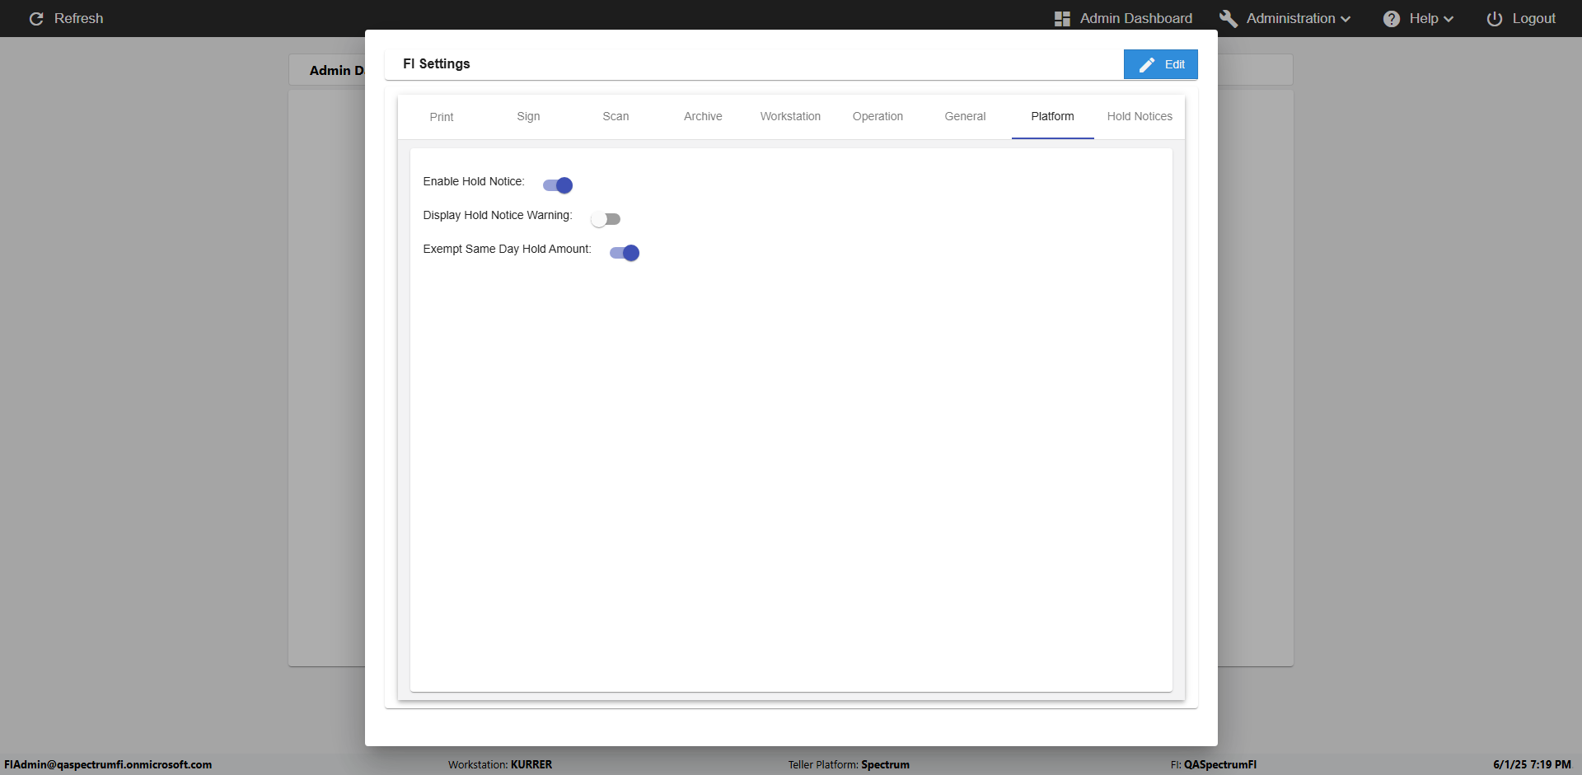Click the Administration wrench icon
The width and height of the screenshot is (1582, 775).
[x=1229, y=19]
